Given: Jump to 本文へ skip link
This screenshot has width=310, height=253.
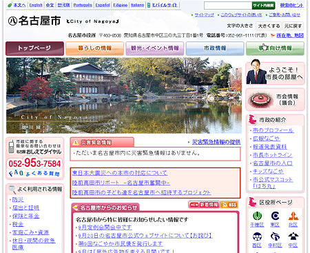Looking at the screenshot, I should [x=19, y=5].
